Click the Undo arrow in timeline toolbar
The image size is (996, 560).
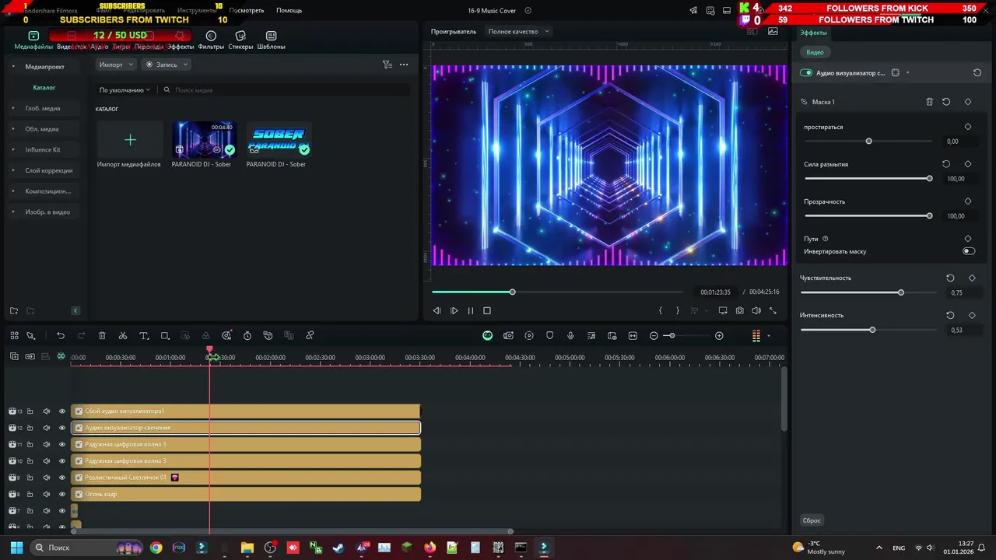[61, 335]
